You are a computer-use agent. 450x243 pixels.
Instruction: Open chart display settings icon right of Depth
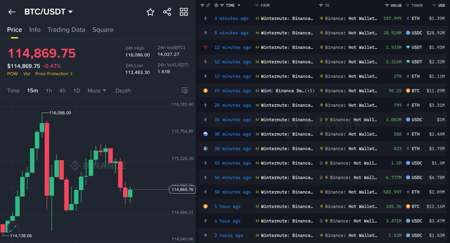[184, 90]
